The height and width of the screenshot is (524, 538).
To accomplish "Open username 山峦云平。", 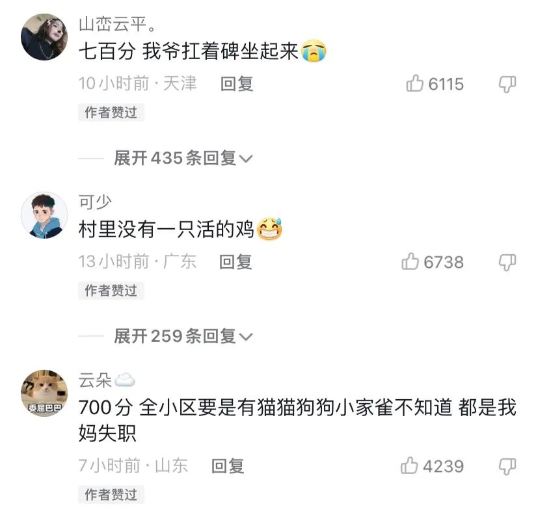I will 118,25.
